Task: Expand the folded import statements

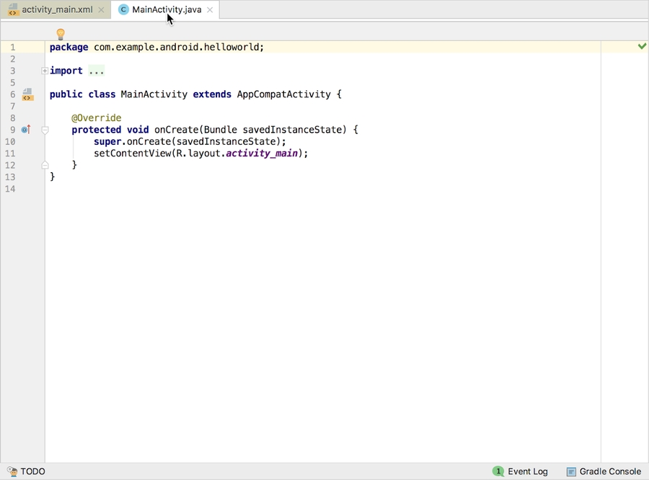Action: point(43,71)
